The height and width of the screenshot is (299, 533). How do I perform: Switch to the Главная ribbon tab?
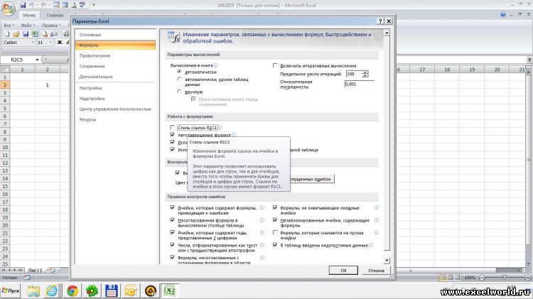(55, 16)
